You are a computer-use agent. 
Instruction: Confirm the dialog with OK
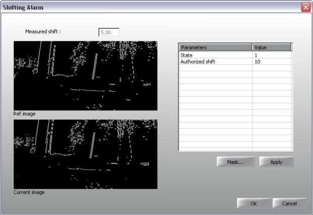point(253,203)
